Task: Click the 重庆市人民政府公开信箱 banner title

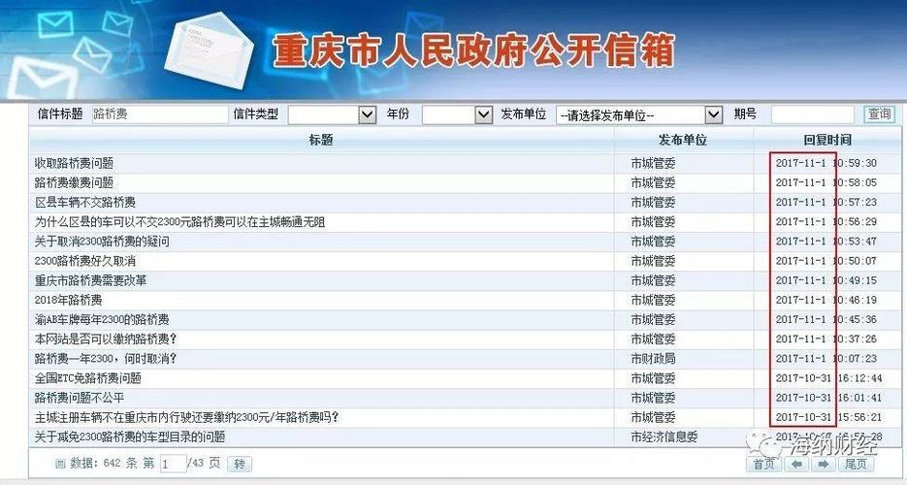Action: coord(473,50)
